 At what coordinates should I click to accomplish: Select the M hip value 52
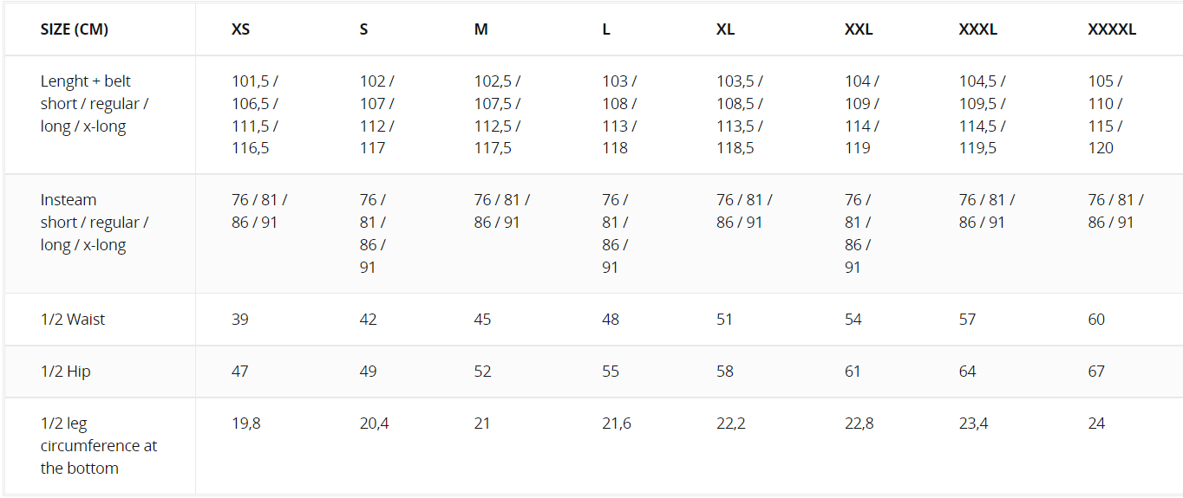tap(482, 372)
